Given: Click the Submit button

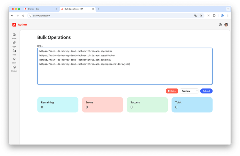Looking at the screenshot, I should (x=206, y=91).
